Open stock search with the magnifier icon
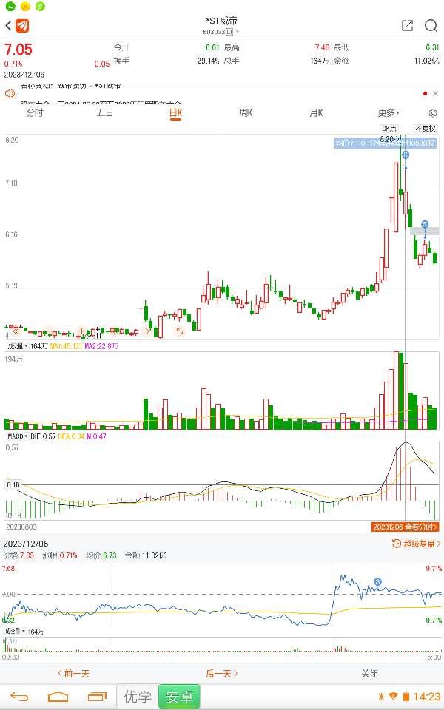 (431, 26)
